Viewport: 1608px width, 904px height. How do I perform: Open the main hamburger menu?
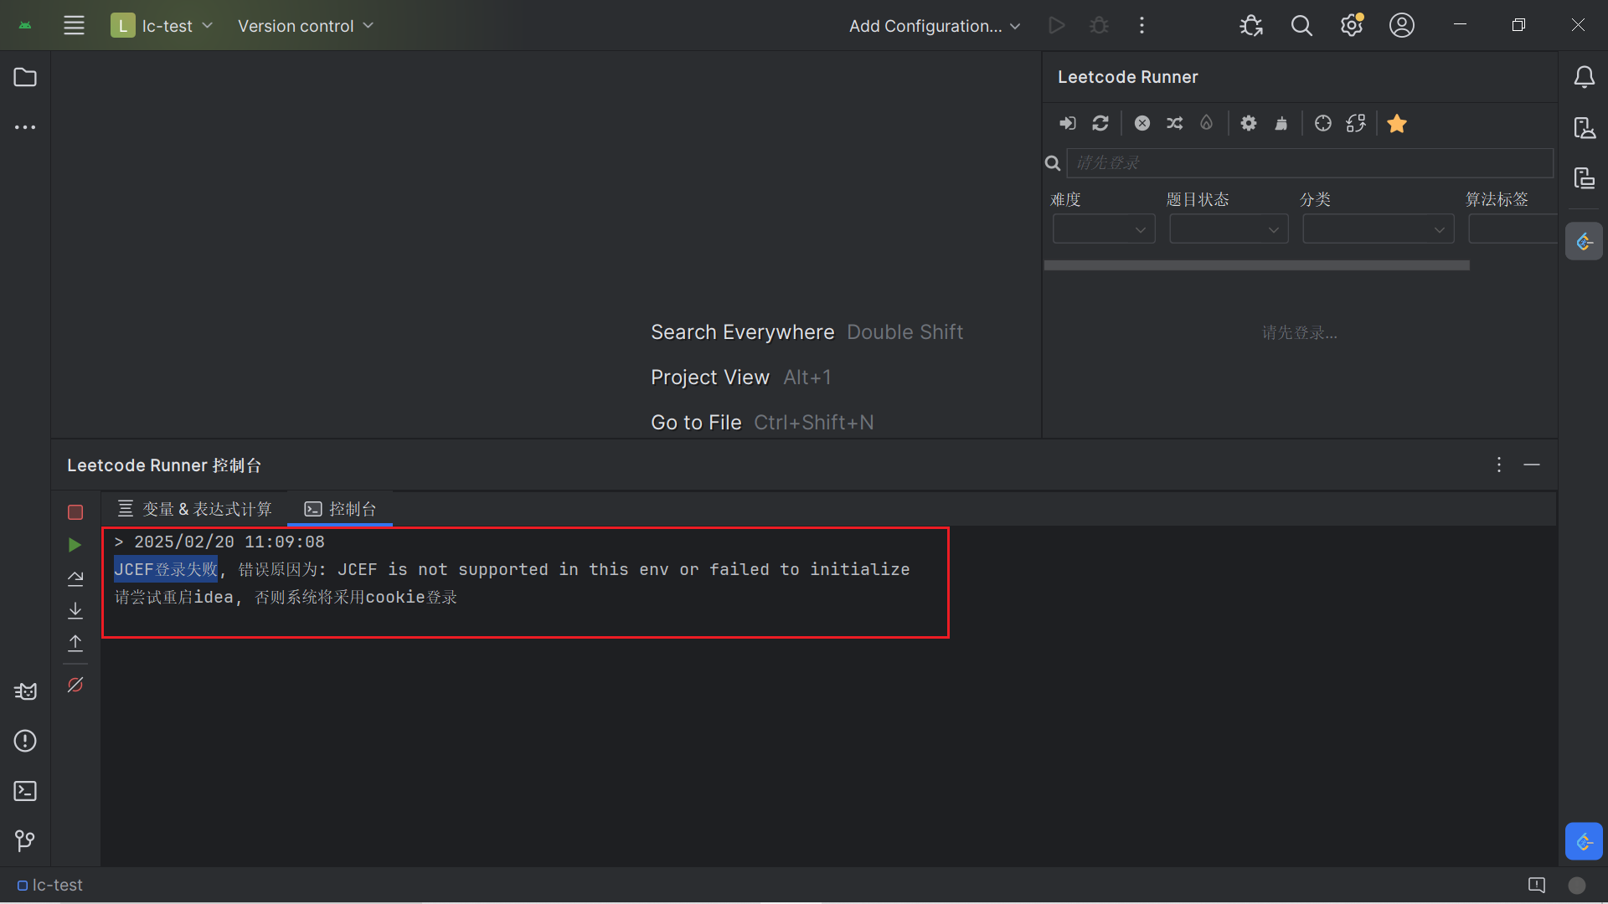[74, 25]
